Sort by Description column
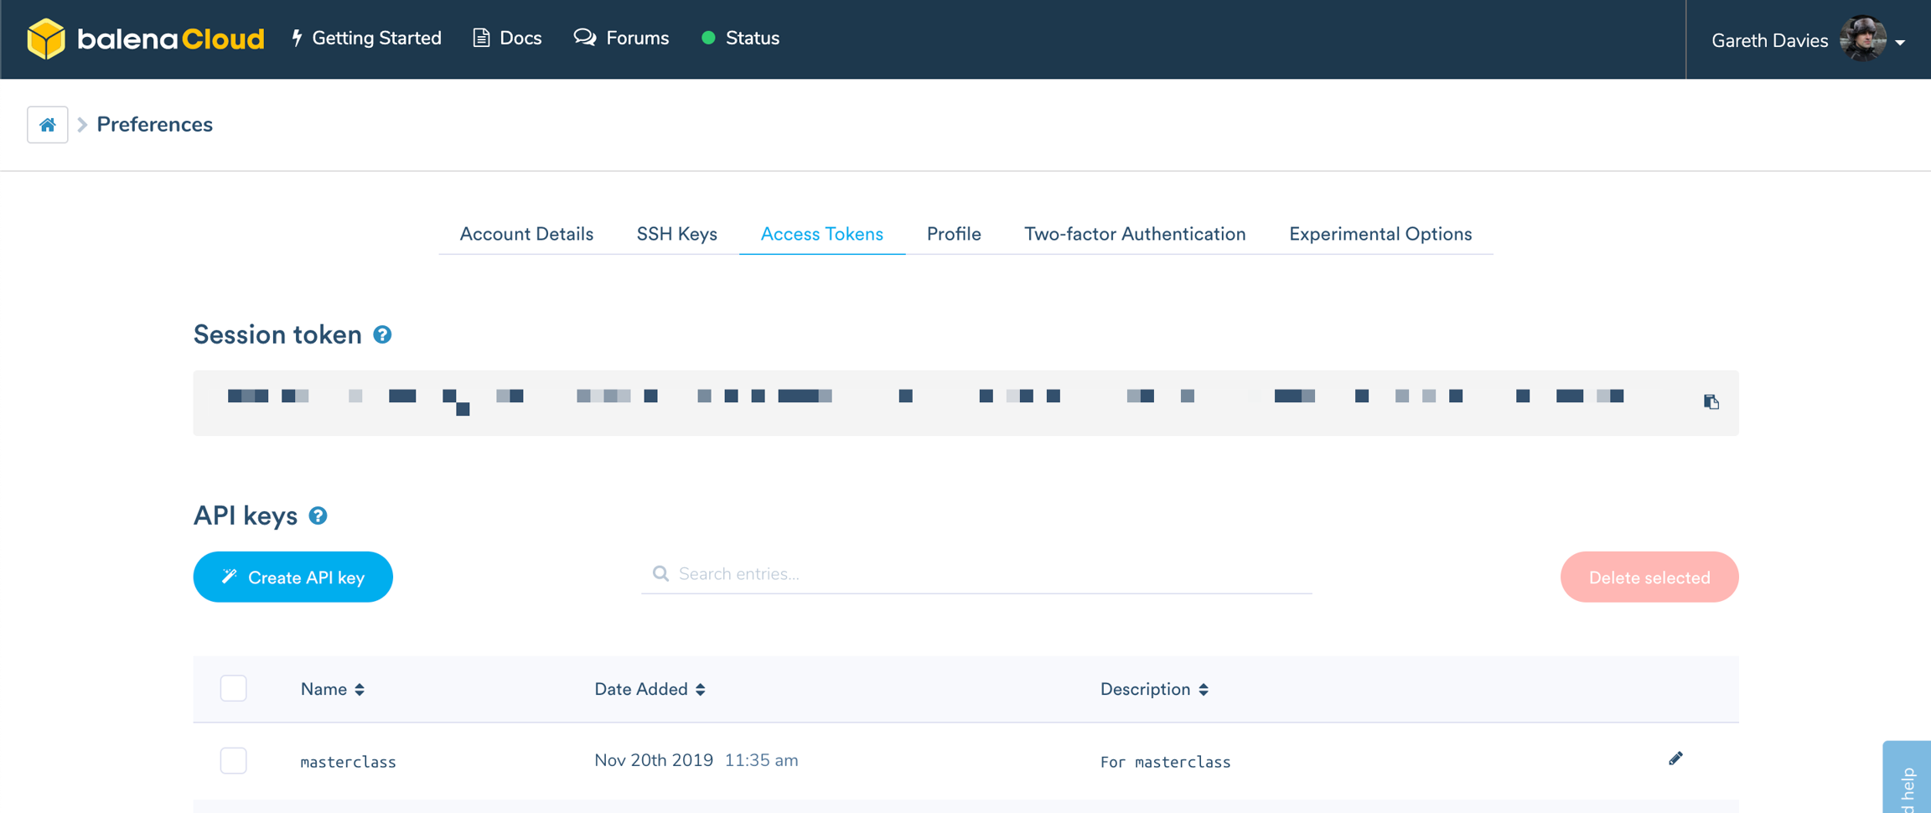 pyautogui.click(x=1153, y=690)
